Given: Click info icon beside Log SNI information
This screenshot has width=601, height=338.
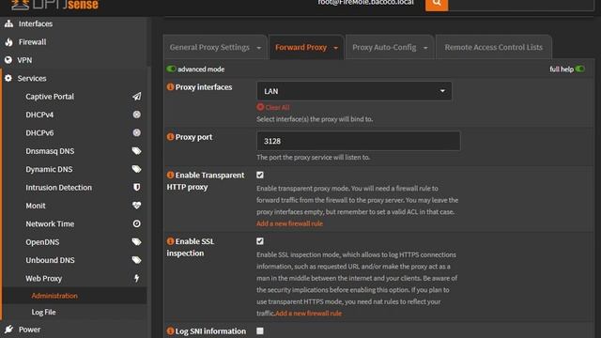Looking at the screenshot, I should pyautogui.click(x=171, y=330).
